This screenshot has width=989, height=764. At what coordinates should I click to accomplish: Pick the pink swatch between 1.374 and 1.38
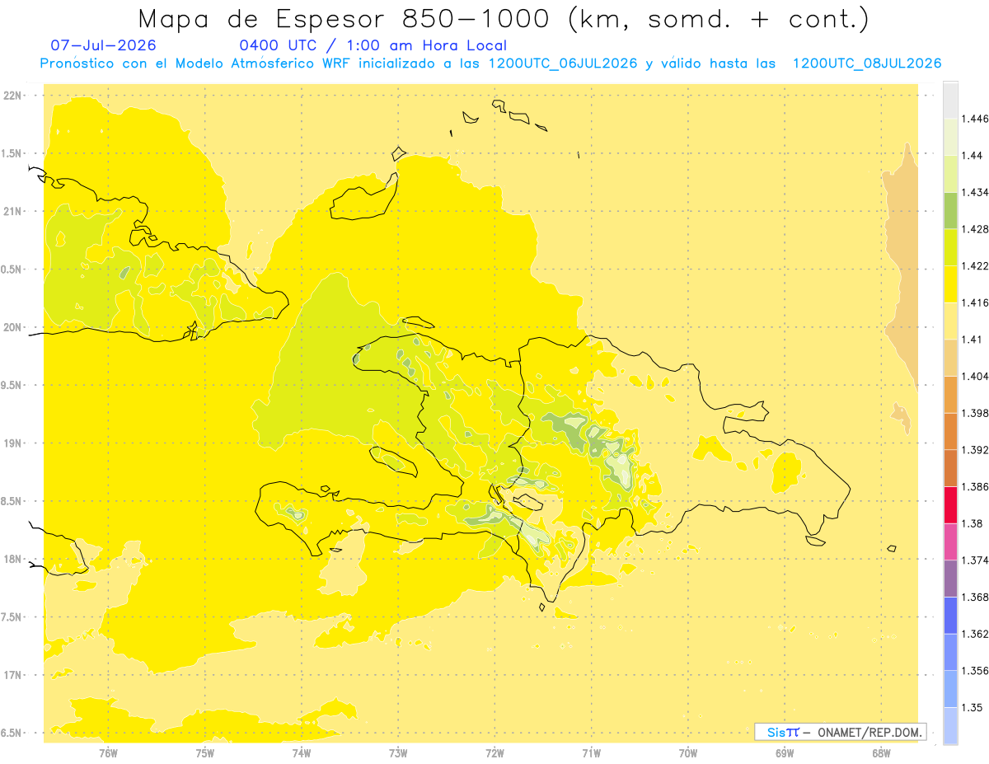coord(950,542)
